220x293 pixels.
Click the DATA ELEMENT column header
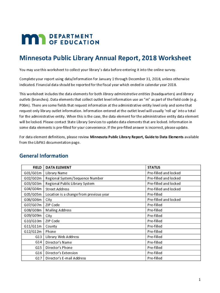(x=58, y=168)
